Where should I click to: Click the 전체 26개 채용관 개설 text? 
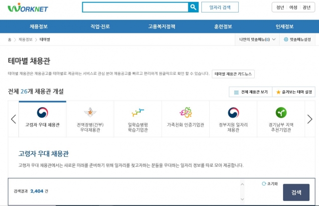[x=35, y=92]
